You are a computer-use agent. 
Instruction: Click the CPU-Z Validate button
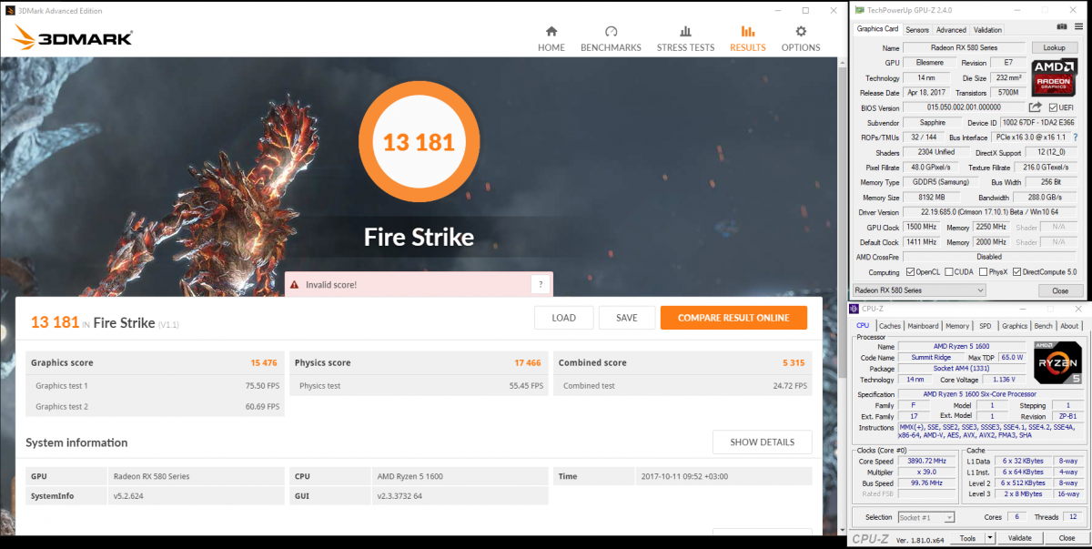click(x=1020, y=538)
